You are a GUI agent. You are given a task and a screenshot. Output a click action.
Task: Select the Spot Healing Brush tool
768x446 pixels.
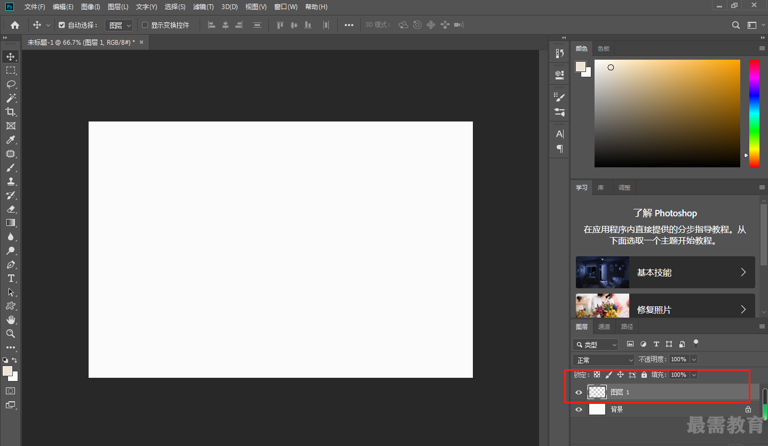pos(11,153)
